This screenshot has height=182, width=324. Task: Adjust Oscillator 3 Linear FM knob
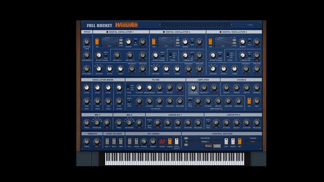click(x=242, y=55)
